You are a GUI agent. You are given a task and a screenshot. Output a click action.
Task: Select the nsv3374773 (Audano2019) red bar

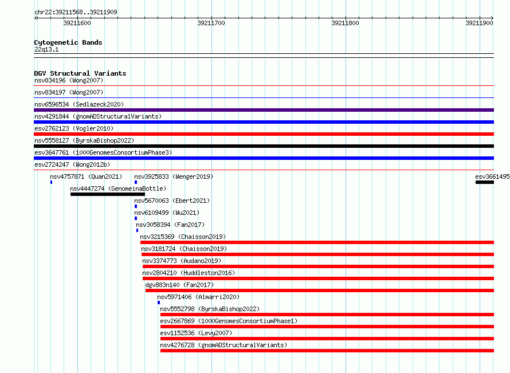[x=319, y=266]
